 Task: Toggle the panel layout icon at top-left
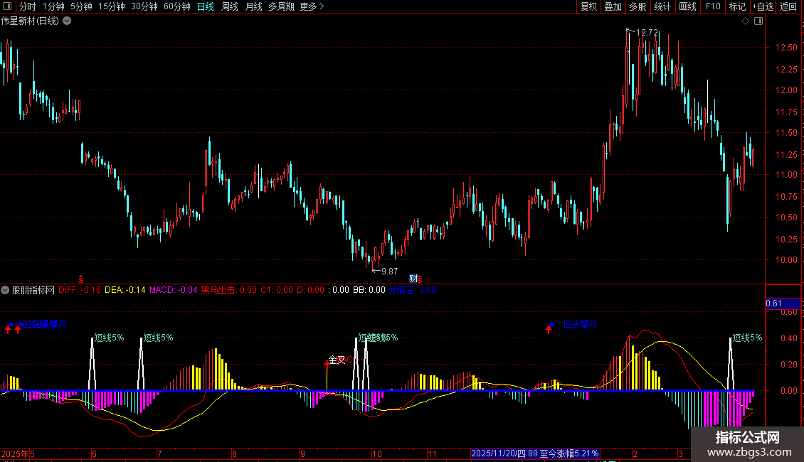coord(7,6)
